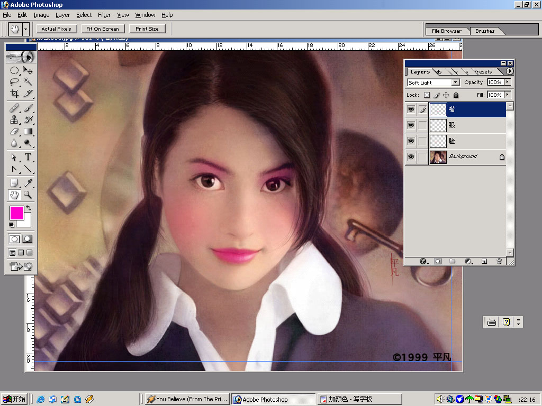Click the Fit On Screen button
Image resolution: width=542 pixels, height=406 pixels.
click(x=103, y=29)
